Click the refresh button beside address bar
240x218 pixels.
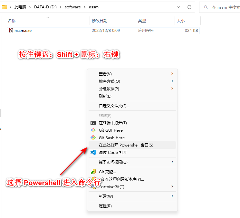(x=189, y=7)
